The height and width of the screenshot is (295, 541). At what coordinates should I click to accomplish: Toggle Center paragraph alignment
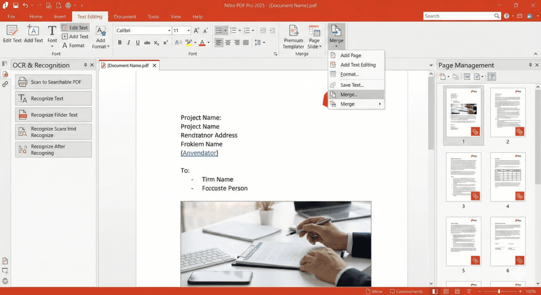coord(228,42)
